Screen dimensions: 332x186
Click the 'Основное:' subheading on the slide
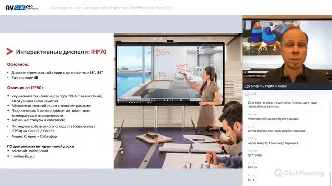click(18, 64)
